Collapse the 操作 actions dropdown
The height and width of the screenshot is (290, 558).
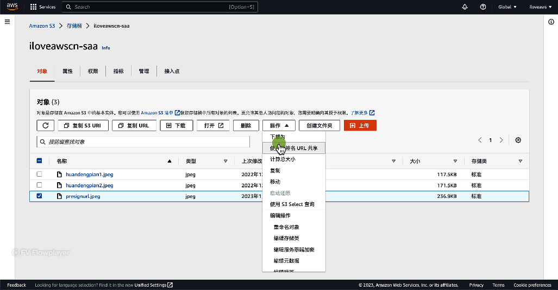click(279, 125)
